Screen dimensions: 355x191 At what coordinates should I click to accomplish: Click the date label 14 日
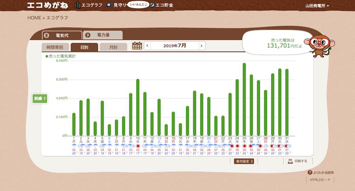(x=166, y=140)
